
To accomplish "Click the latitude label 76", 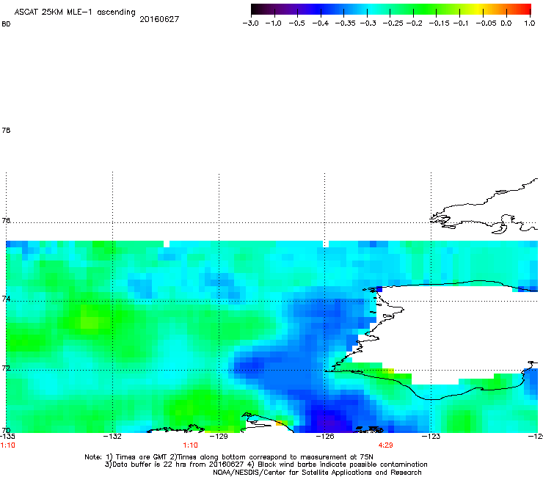I will tap(6, 220).
